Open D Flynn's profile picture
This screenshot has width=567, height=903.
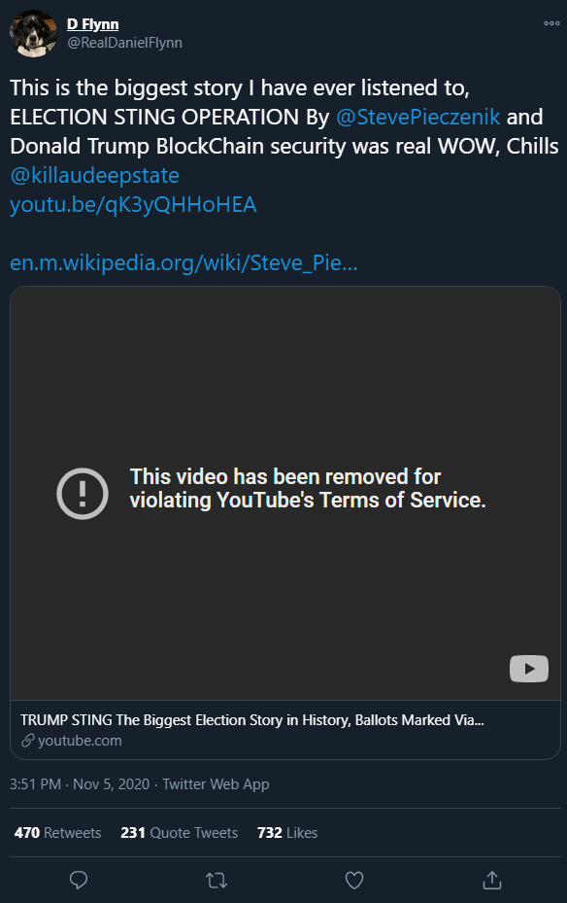pos(33,33)
